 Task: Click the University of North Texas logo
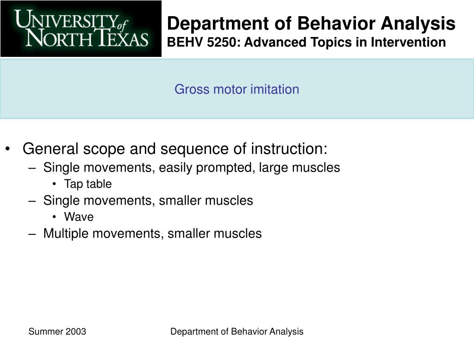[81, 29]
